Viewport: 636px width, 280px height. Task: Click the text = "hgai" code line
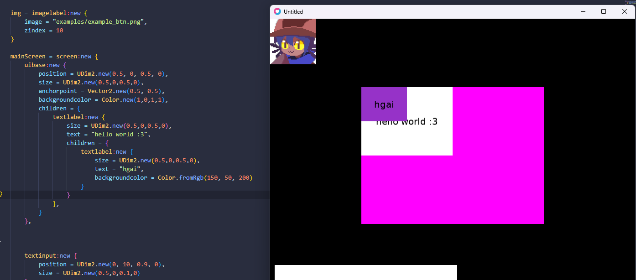pyautogui.click(x=119, y=169)
